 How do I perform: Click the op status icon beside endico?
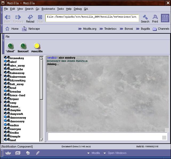point(5,125)
